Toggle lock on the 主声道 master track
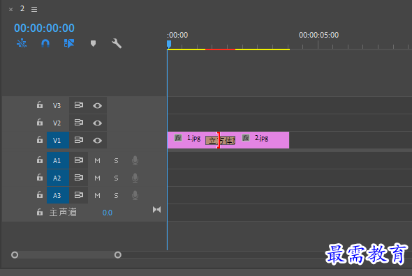412x276 pixels. [39, 212]
